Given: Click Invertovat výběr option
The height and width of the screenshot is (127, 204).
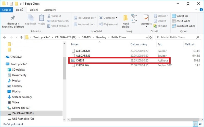Looking at the screenshot, I should (x=183, y=26).
